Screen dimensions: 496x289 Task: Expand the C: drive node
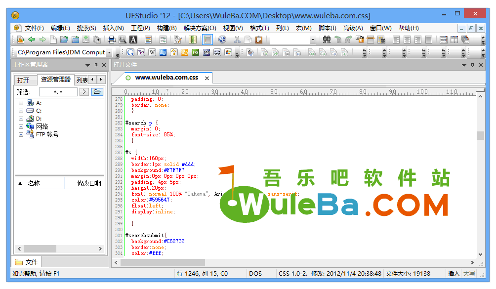pyautogui.click(x=21, y=111)
